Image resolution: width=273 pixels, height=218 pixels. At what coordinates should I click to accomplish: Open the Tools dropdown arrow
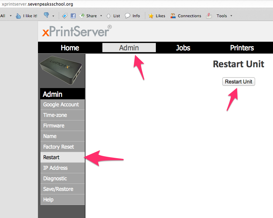231,16
